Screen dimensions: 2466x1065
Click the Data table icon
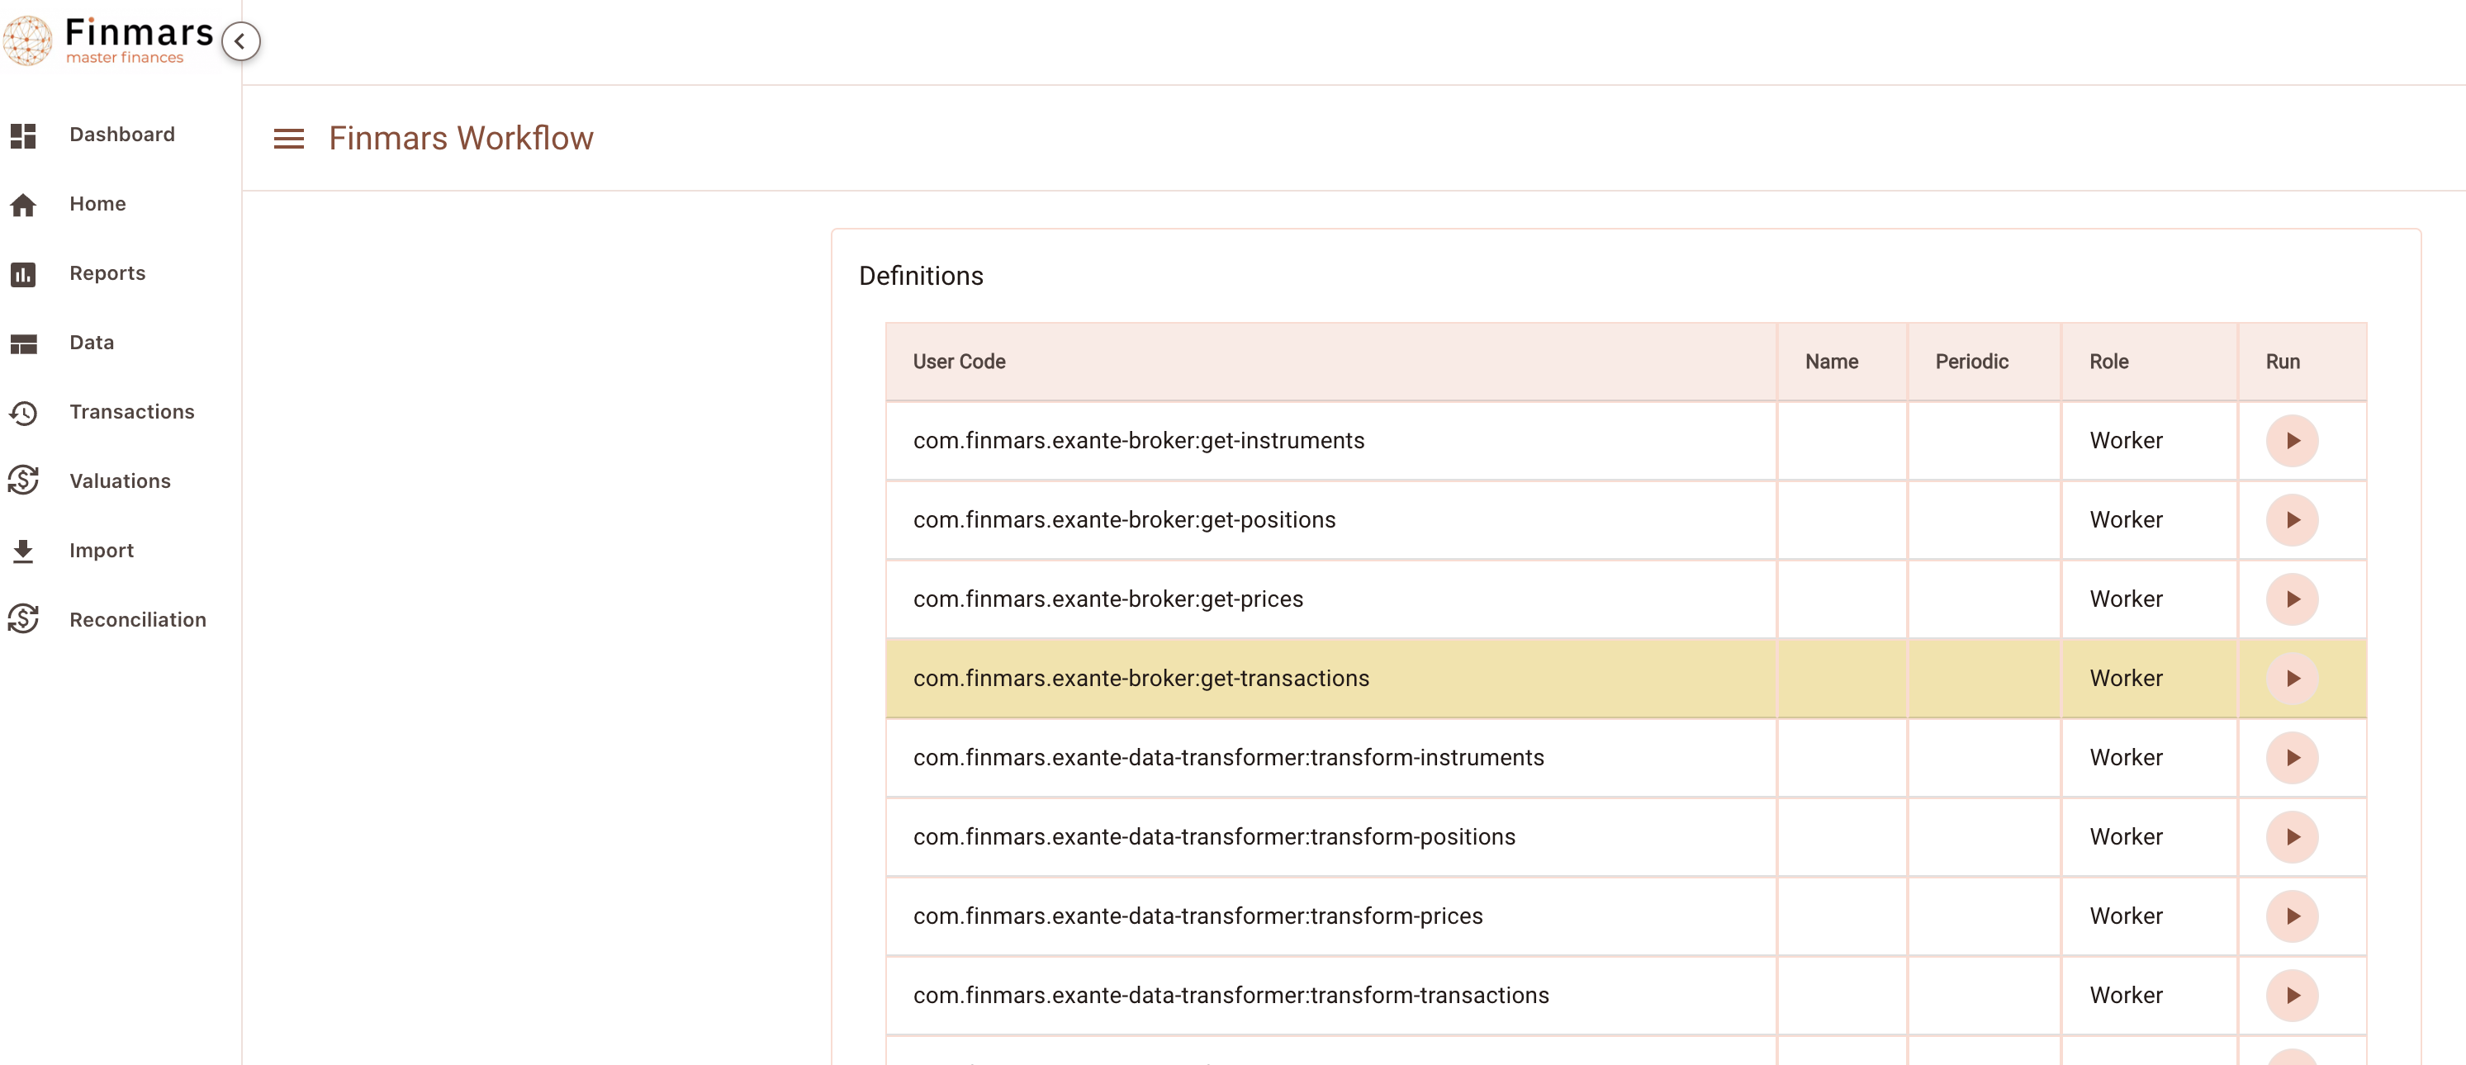coord(23,343)
